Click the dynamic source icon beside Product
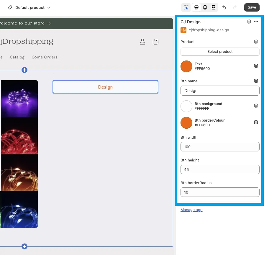Image resolution: width=264 pixels, height=255 pixels. click(x=256, y=42)
